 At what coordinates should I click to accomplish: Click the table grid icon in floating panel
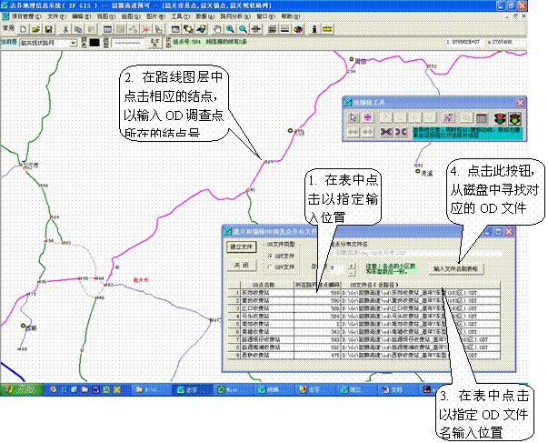pyautogui.click(x=482, y=118)
